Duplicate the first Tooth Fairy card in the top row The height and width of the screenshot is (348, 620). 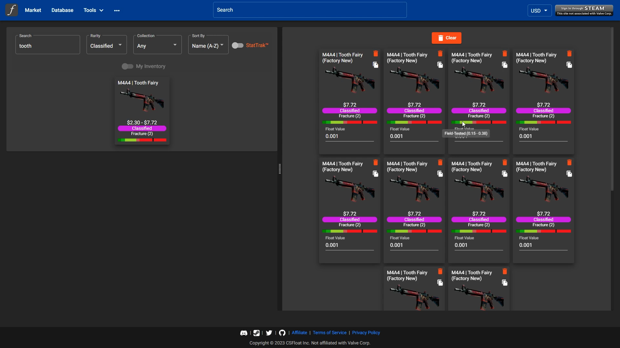point(376,65)
